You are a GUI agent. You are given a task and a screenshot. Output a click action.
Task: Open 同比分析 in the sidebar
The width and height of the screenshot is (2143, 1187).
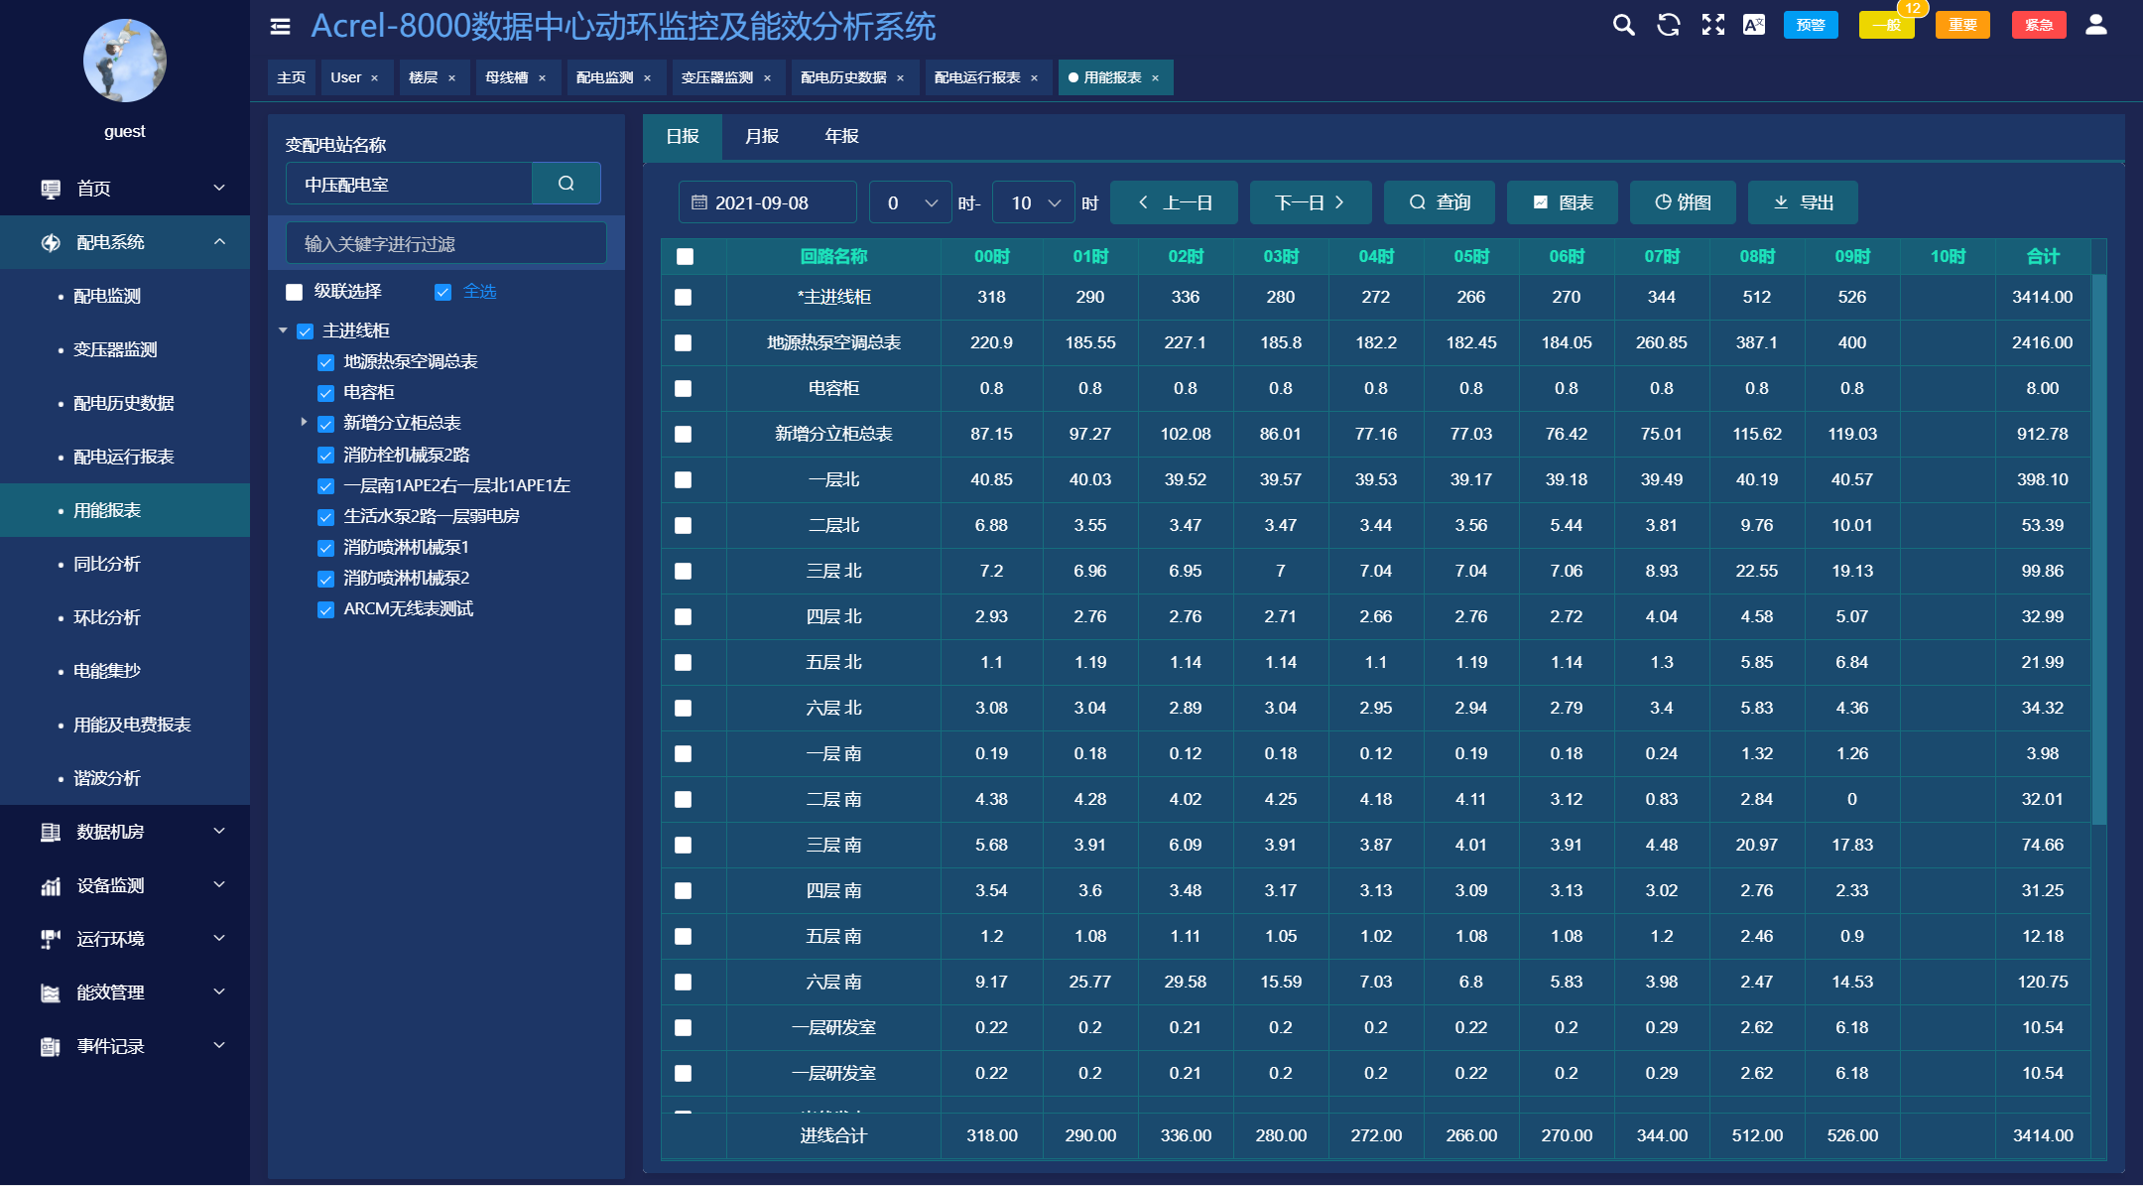point(107,564)
